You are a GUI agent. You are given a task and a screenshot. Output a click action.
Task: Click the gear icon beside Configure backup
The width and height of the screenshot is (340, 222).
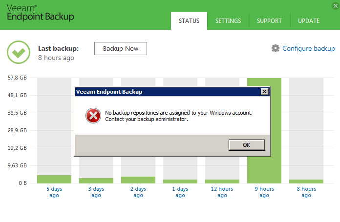(x=276, y=48)
